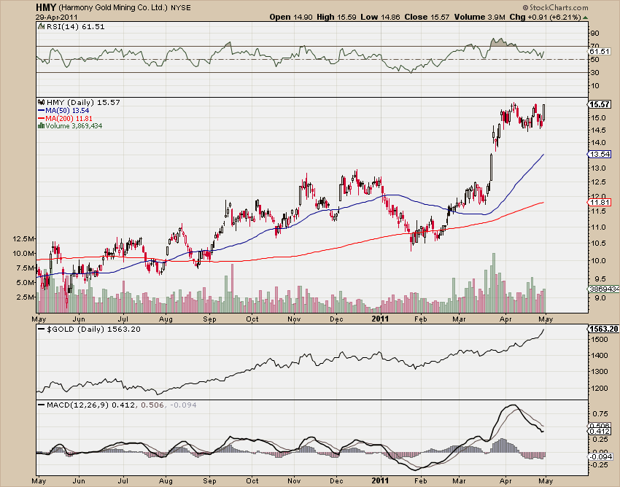Click the 1500 level on gold axis
The width and height of the screenshot is (620, 487).
599,339
